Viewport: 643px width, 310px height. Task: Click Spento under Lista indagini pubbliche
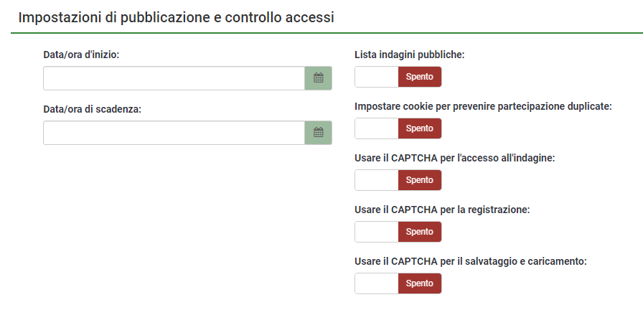(420, 77)
